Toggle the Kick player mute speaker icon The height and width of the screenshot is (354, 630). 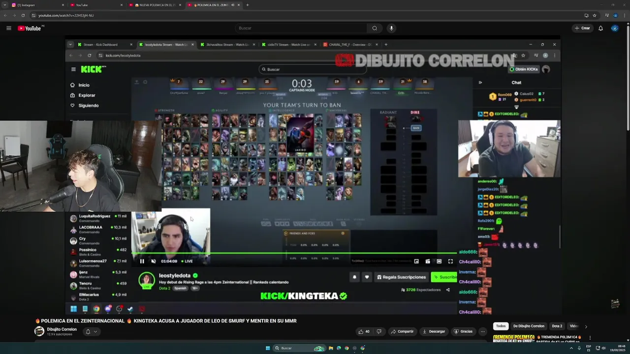click(153, 261)
